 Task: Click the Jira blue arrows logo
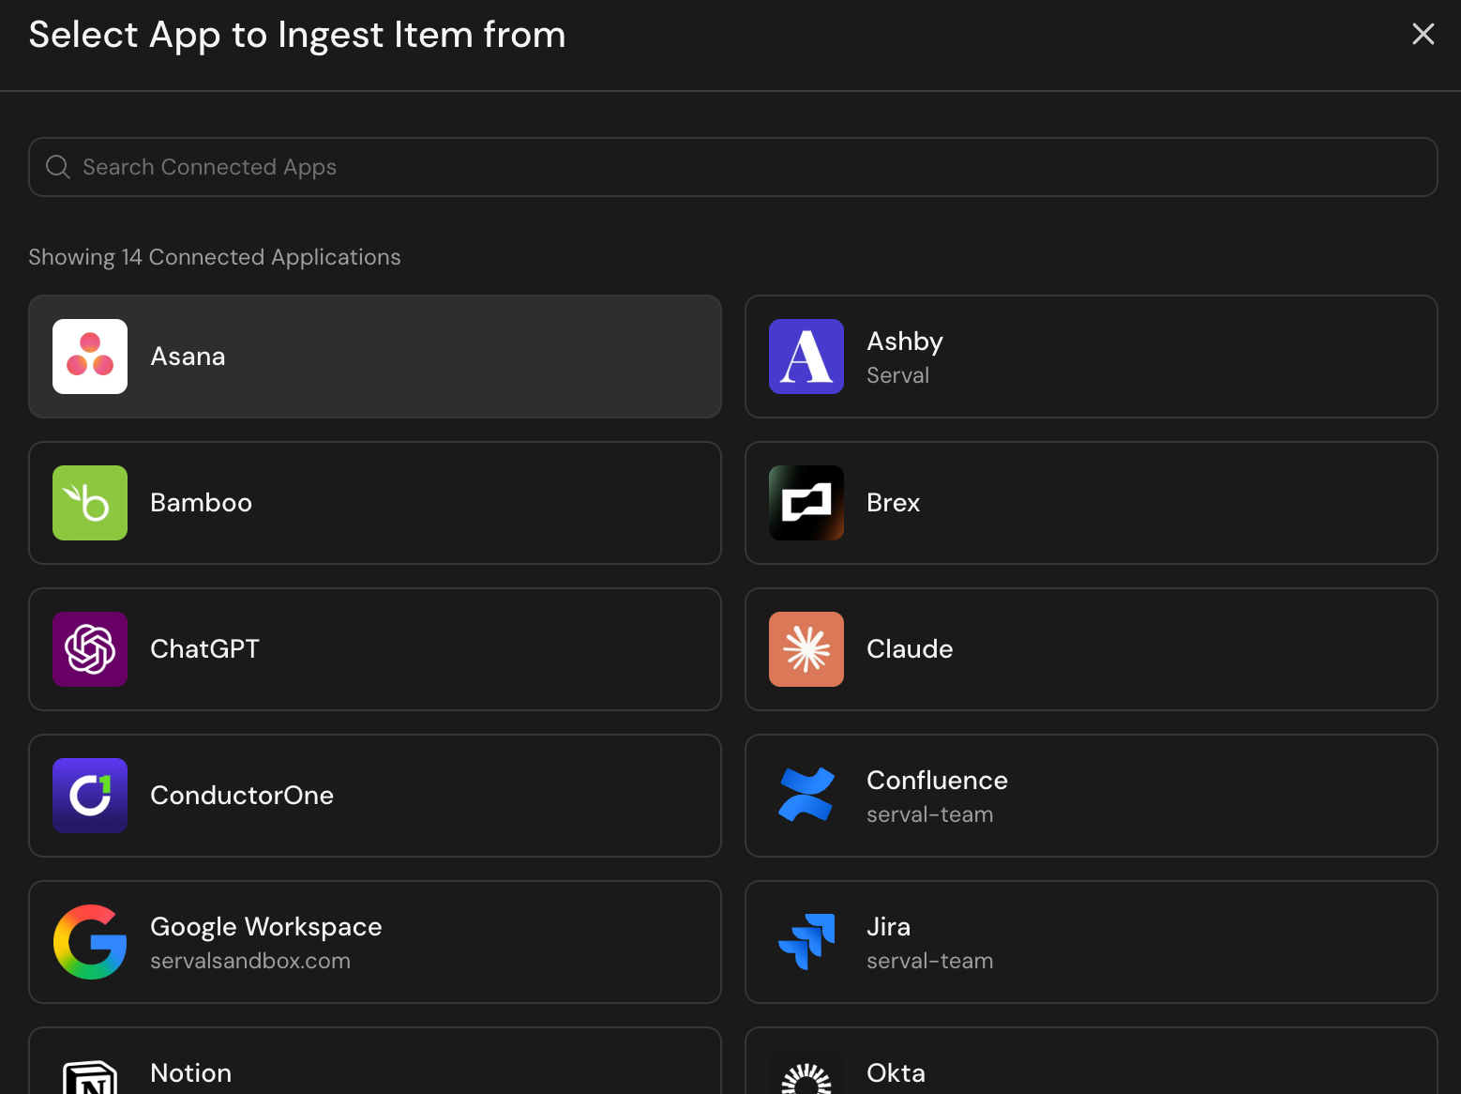pos(806,942)
